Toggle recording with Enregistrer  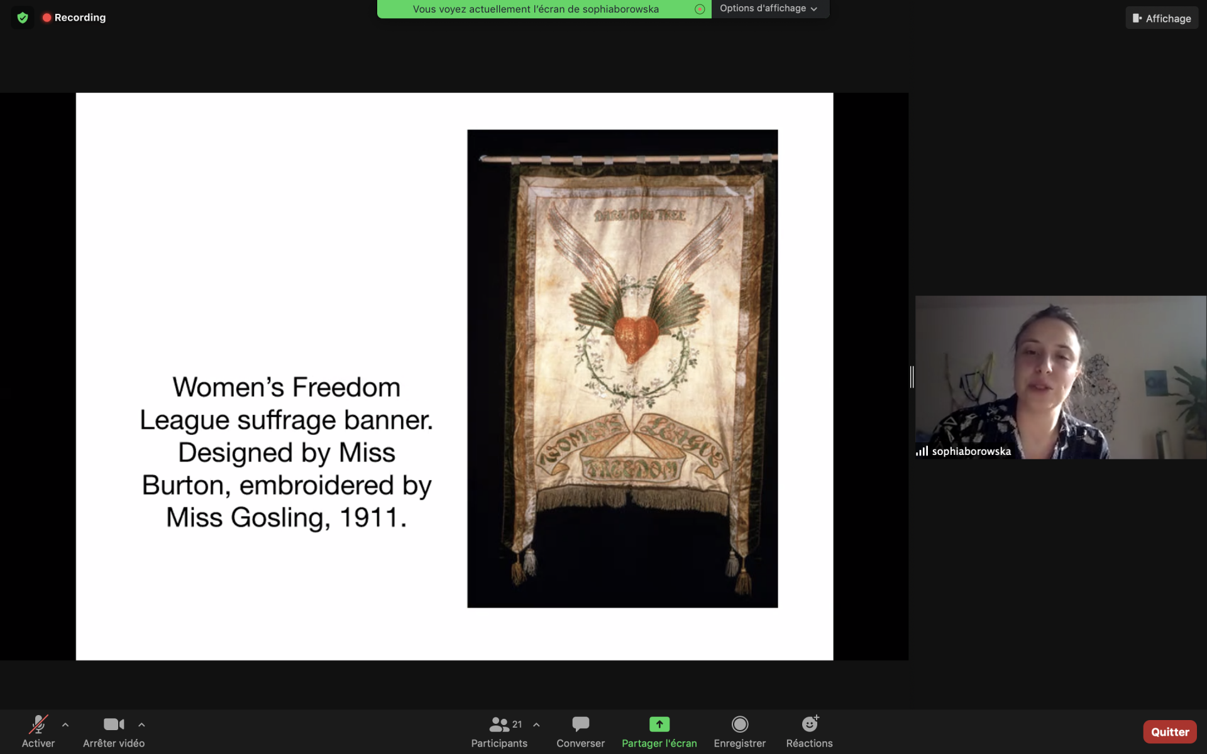pos(740,732)
